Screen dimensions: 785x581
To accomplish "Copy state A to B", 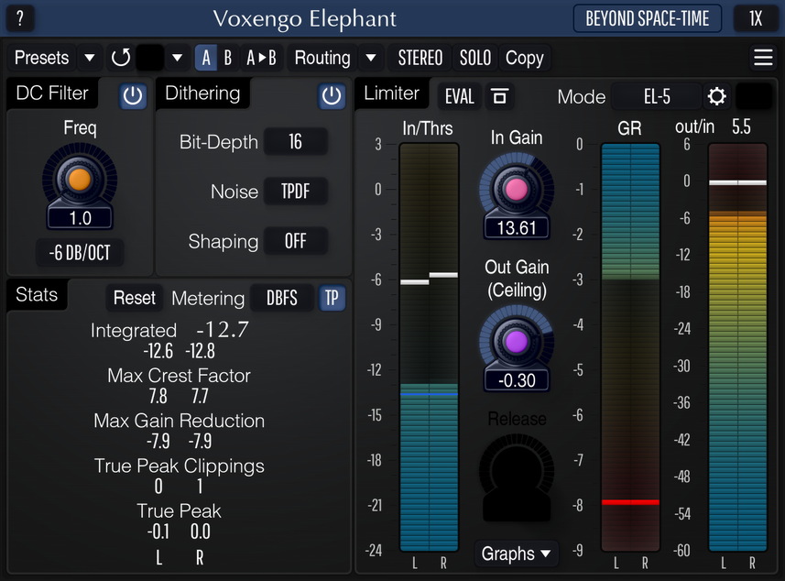I will (x=261, y=58).
